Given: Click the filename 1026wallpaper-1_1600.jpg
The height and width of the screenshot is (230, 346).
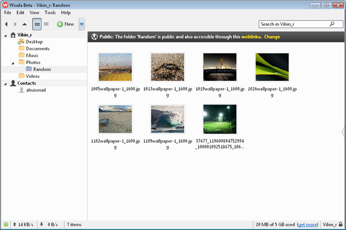Looking at the screenshot, I should coord(272,92).
